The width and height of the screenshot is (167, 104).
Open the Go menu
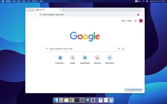click(x=29, y=1)
